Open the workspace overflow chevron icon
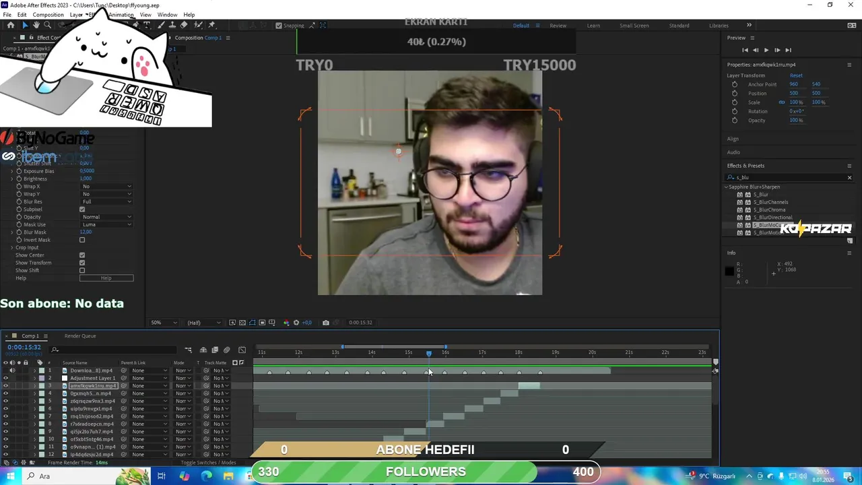 tap(749, 26)
